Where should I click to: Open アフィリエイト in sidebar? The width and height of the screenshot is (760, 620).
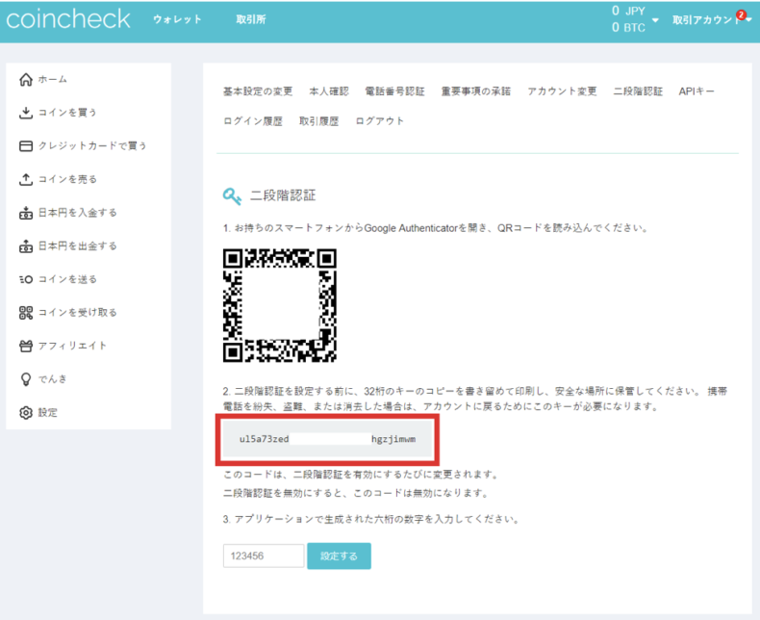(x=72, y=346)
